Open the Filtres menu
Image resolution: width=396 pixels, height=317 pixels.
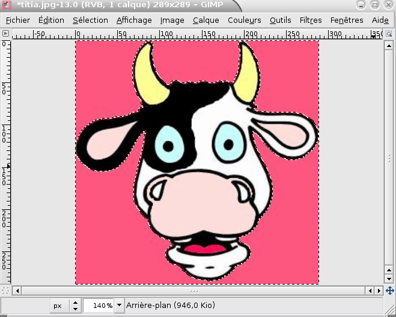(x=310, y=20)
